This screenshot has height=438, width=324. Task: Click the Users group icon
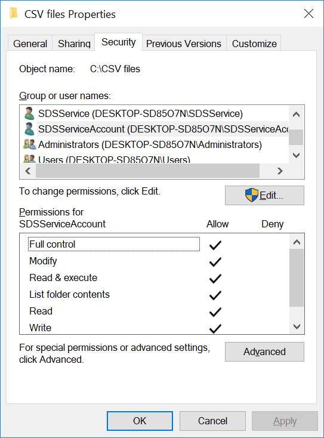(x=30, y=159)
